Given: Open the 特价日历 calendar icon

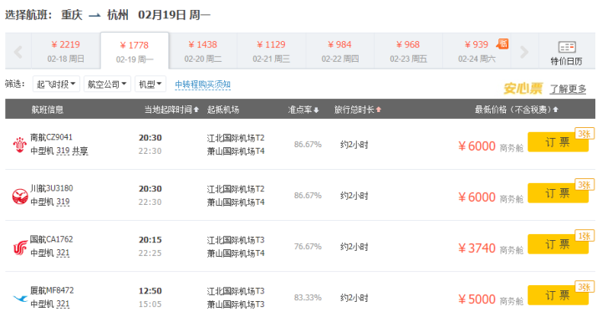Looking at the screenshot, I should click(567, 48).
